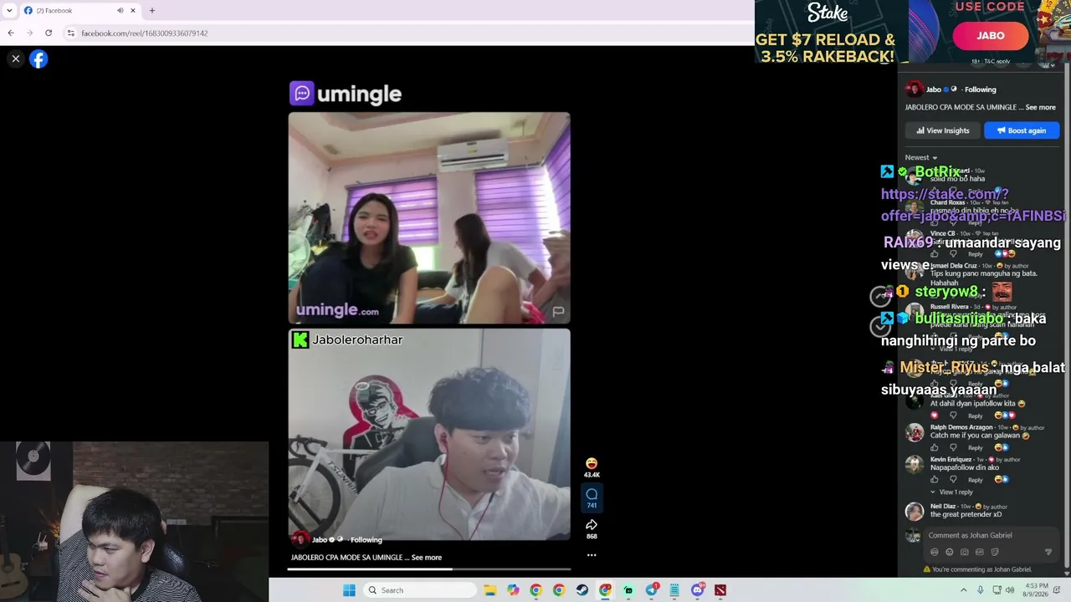View Ralph Demos Arzagon's avatar
This screenshot has width=1071, height=602.
point(915,432)
